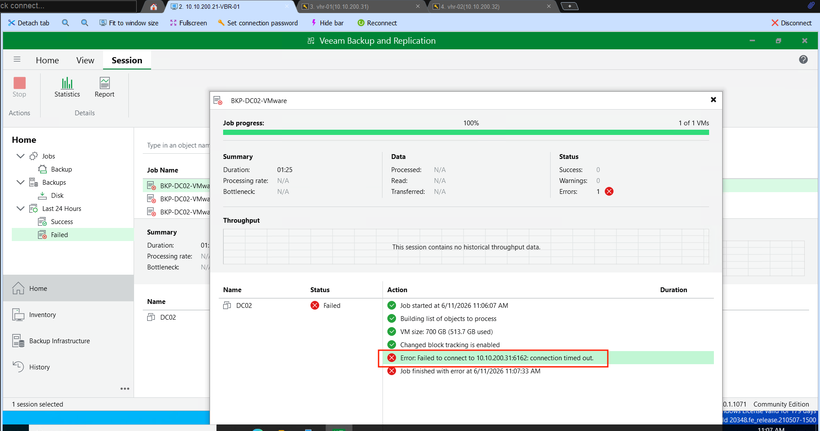Select the 'Building list of objects' log line
This screenshot has width=820, height=431.
click(548, 318)
